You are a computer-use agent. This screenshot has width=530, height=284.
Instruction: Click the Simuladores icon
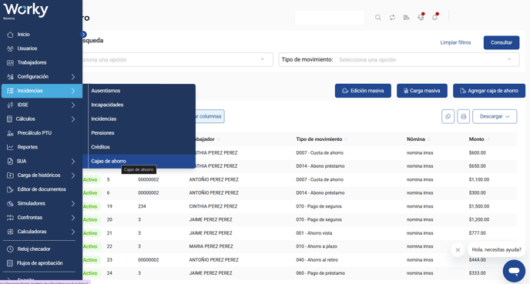click(10, 204)
